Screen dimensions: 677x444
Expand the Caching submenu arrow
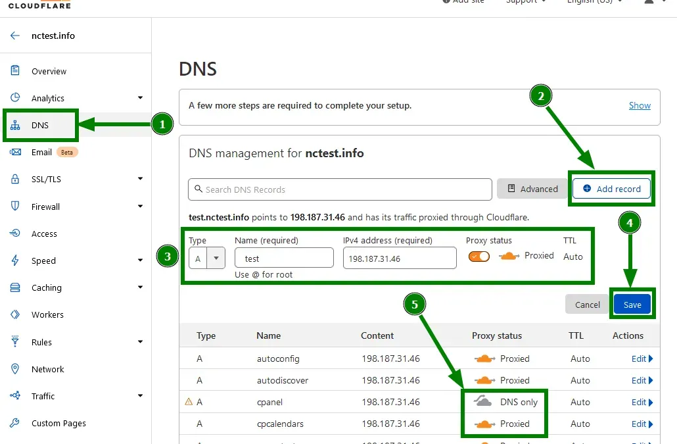click(x=140, y=287)
